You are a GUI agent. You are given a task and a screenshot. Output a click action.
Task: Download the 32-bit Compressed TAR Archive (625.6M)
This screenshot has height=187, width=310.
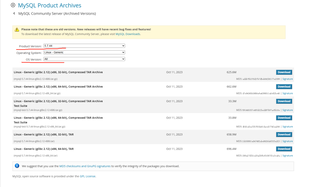284,72
